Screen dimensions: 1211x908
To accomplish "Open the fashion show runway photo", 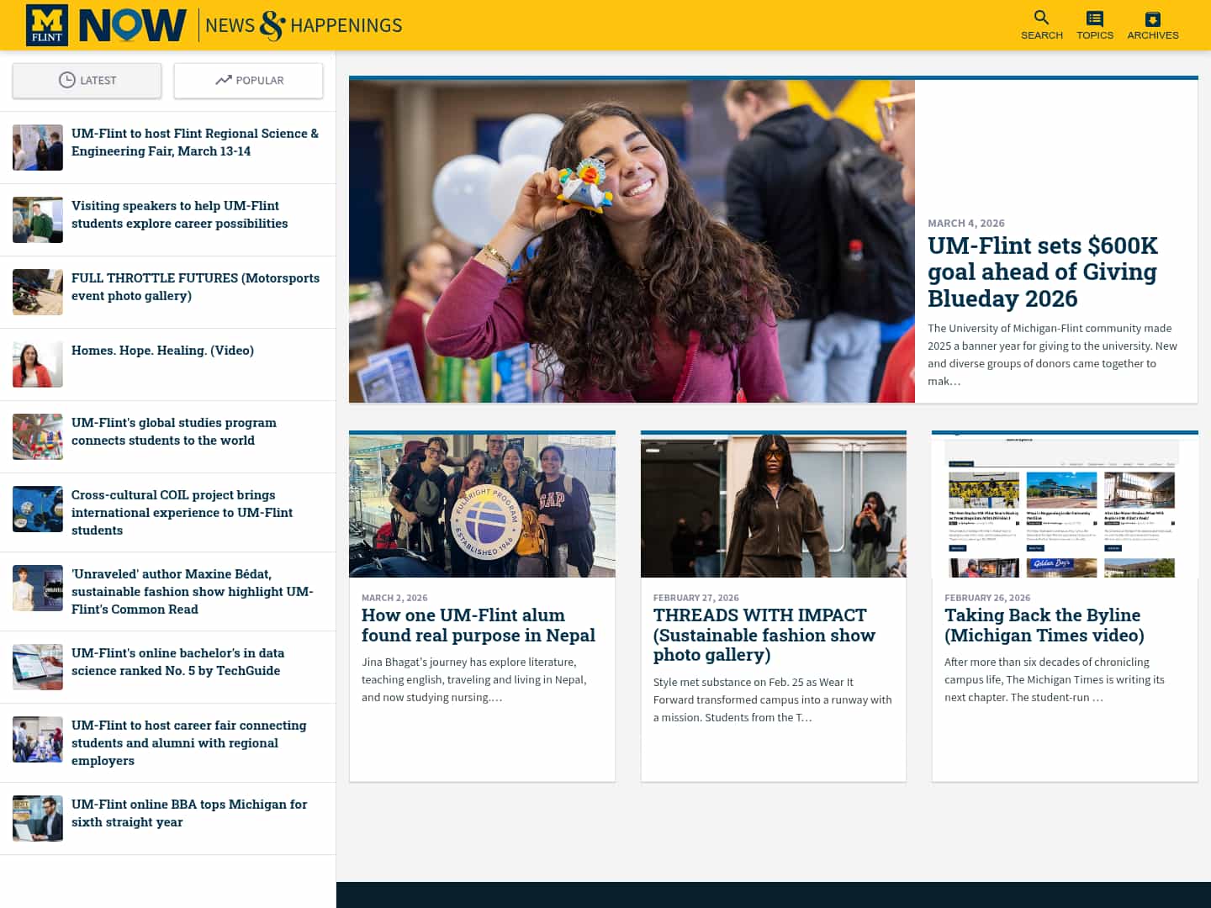I will pos(773,504).
